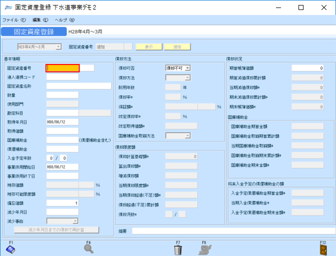The height and width of the screenshot is (256, 336).
Task: Click the 固定資産名称 input field
Action: (78, 86)
